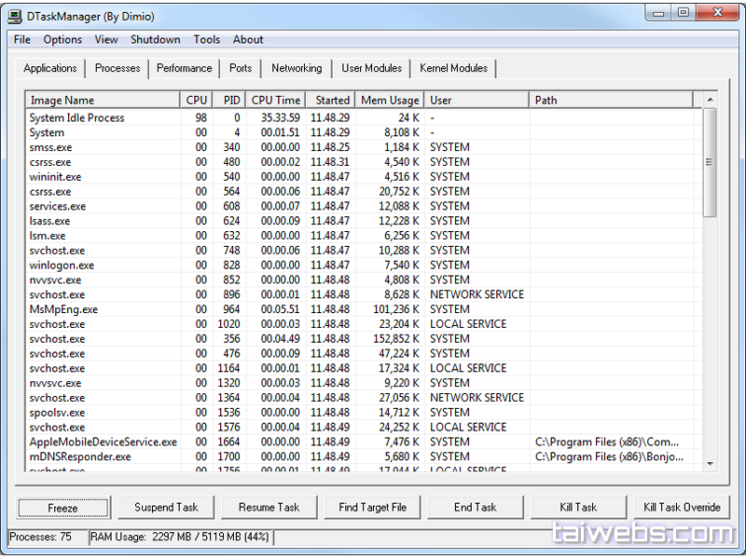Switch to the Performance tab

(184, 68)
